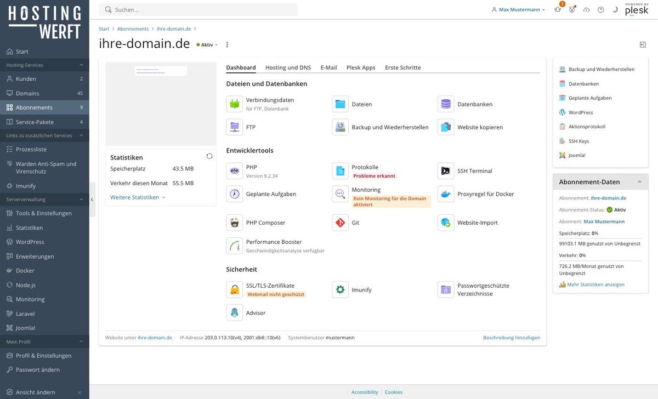658x399 pixels.
Task: Switch to the Erste Schritte tab
Action: [x=403, y=67]
